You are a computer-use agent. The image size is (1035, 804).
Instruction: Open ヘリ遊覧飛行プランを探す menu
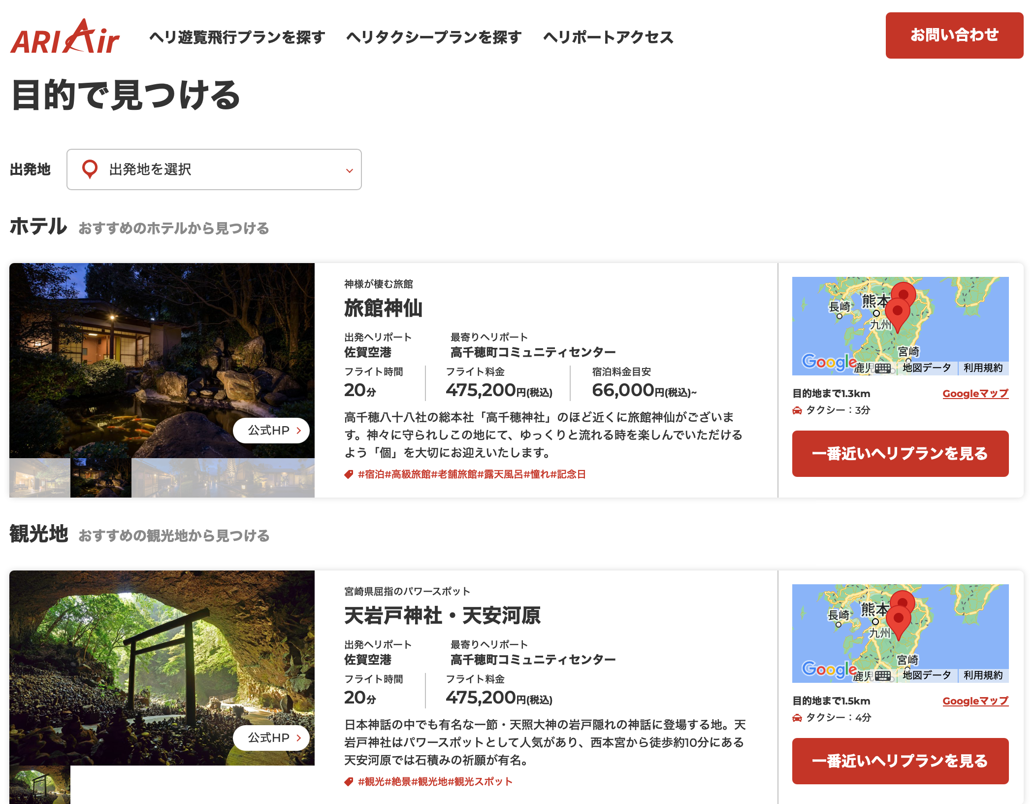click(x=237, y=37)
